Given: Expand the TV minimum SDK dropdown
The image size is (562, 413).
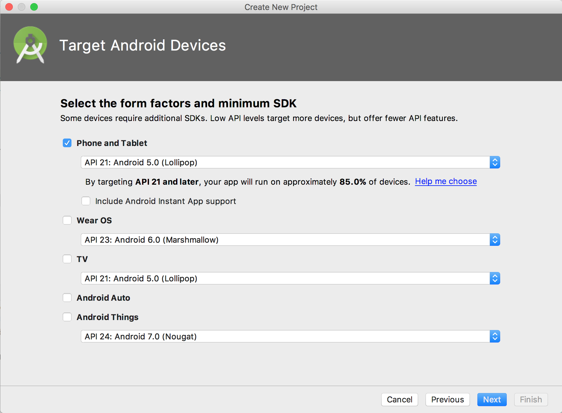Looking at the screenshot, I should coord(290,278).
